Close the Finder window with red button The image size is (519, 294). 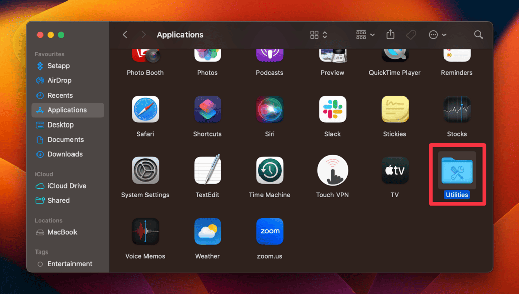tap(40, 35)
